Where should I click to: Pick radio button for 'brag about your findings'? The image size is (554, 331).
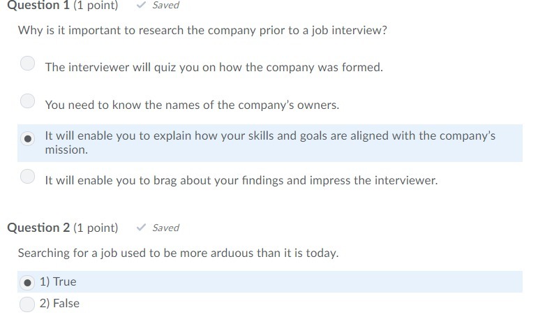pyautogui.click(x=27, y=176)
